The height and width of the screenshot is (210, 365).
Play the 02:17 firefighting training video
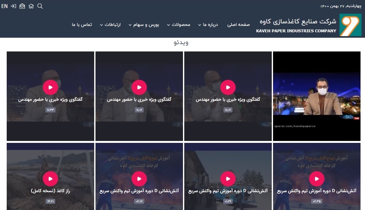[x=139, y=179]
